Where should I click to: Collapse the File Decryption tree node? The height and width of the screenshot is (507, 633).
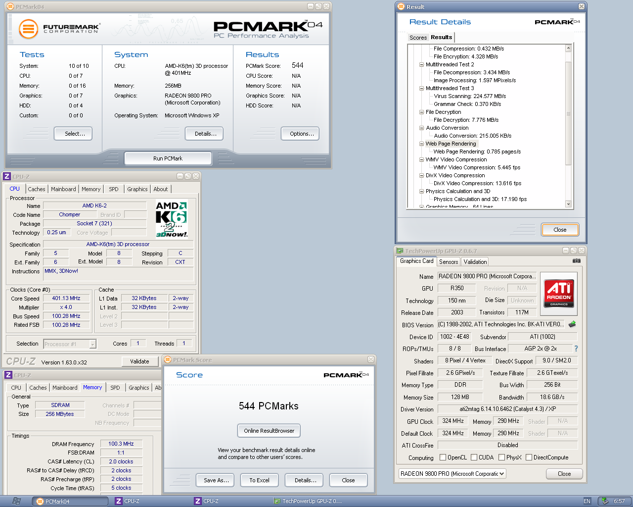coord(421,112)
